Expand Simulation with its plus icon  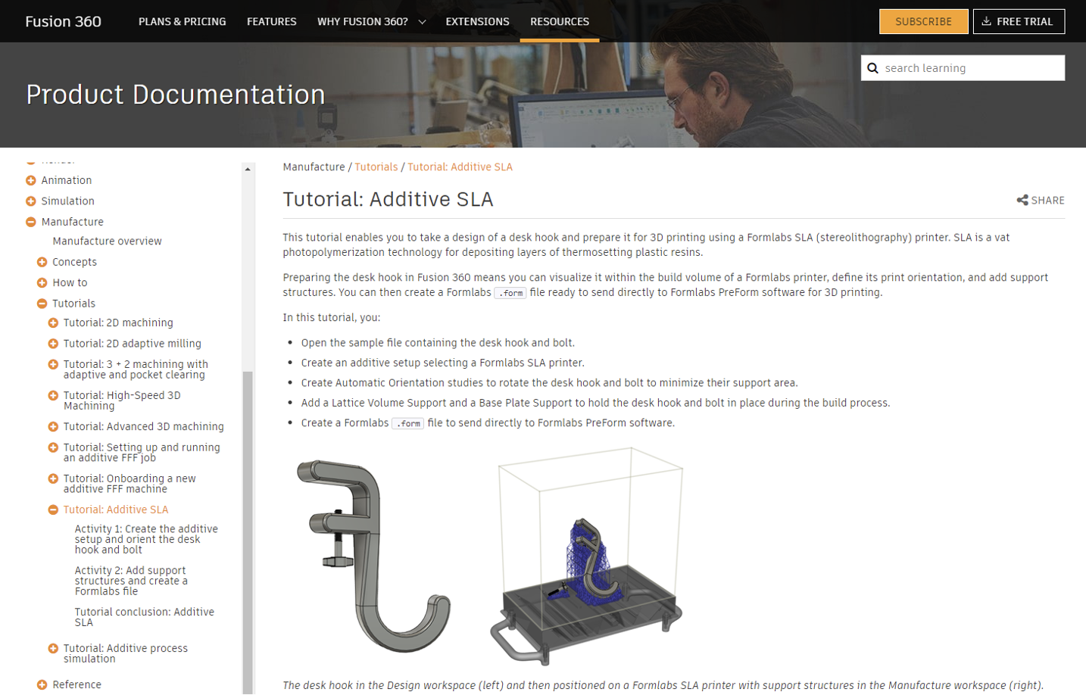coord(31,201)
